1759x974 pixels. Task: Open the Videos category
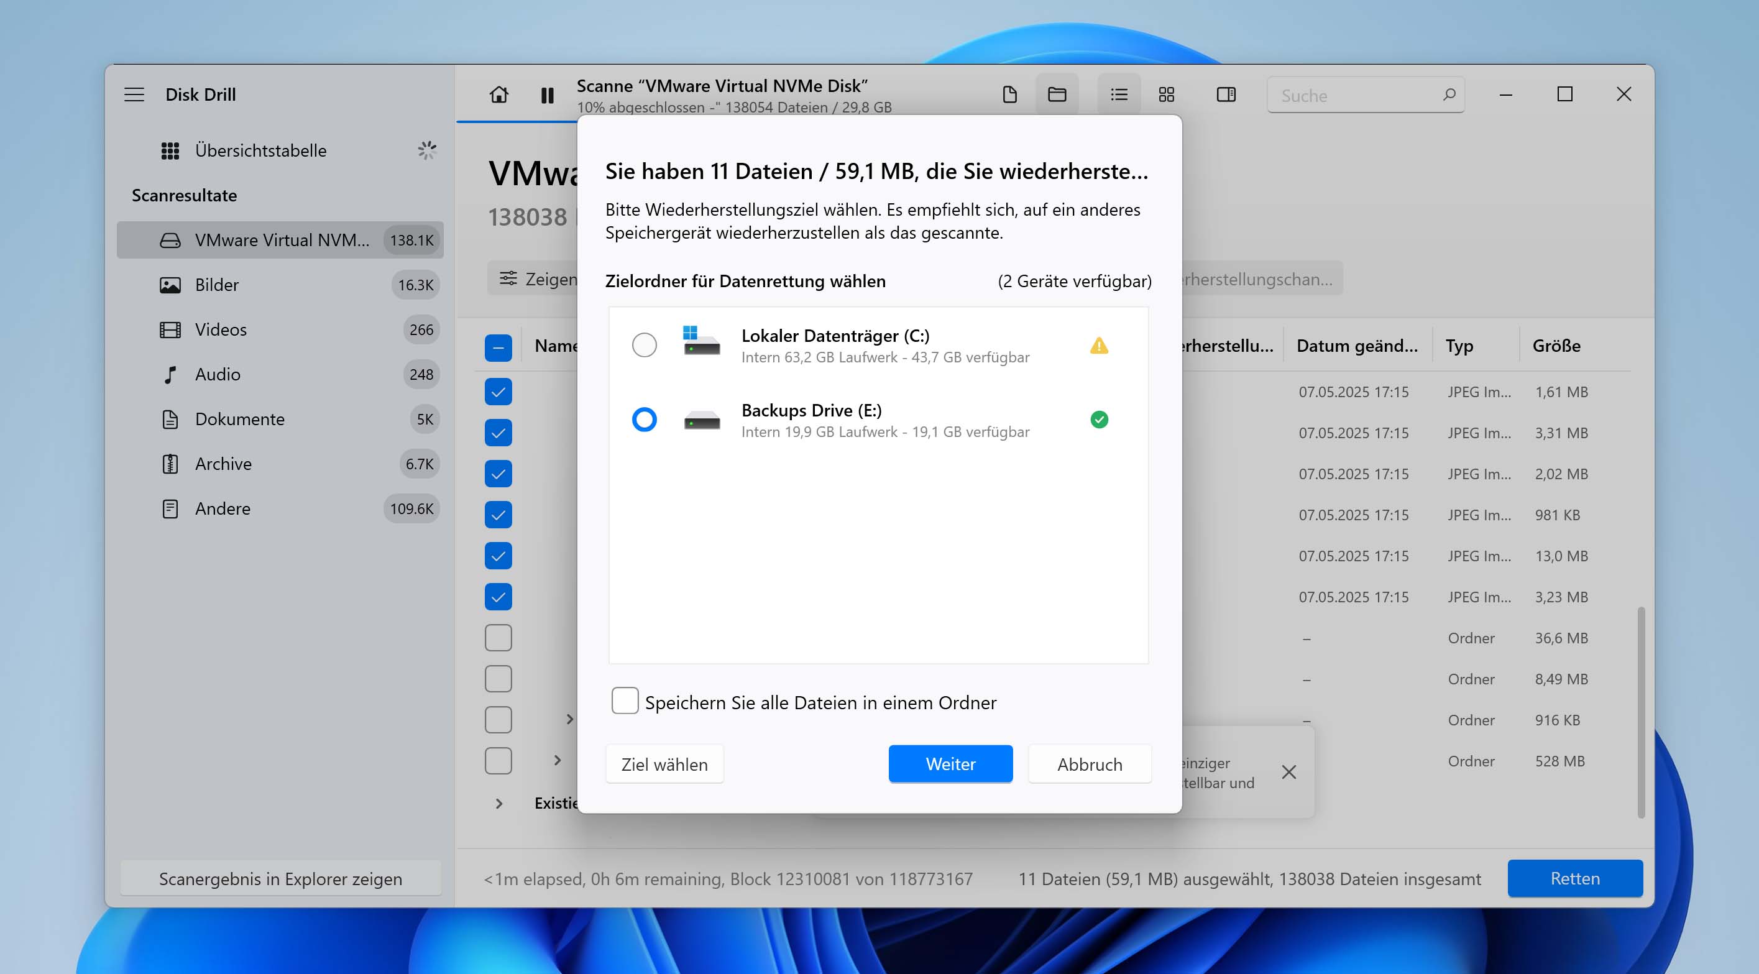[x=281, y=329]
